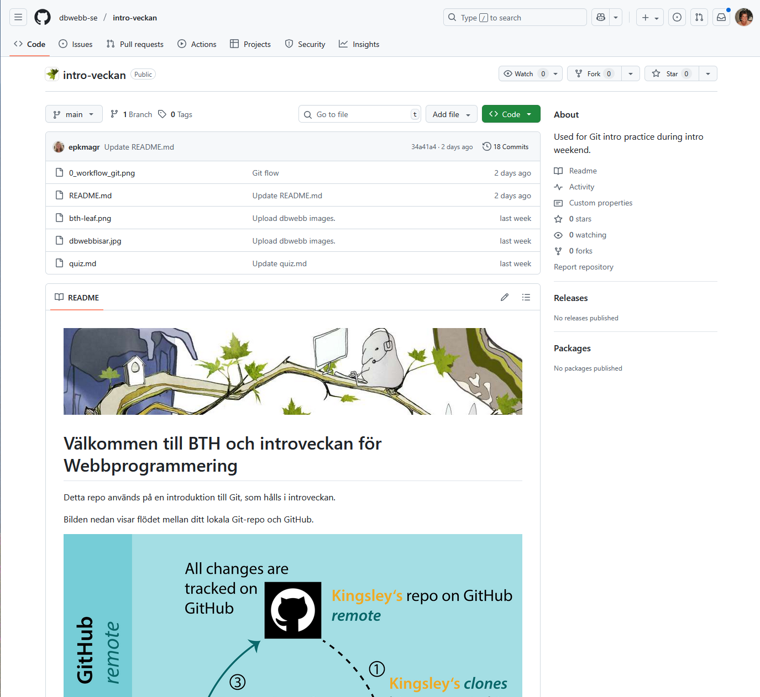Expand the Watch options dropdown arrow

click(x=555, y=73)
